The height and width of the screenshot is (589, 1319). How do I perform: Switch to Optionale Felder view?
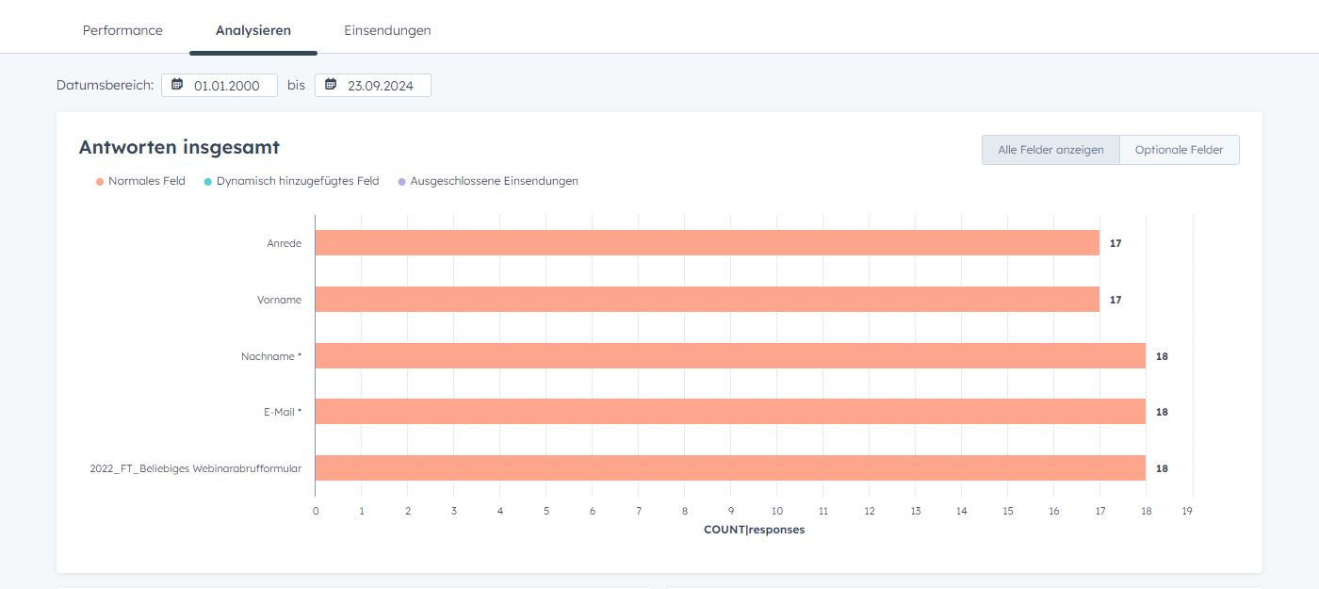click(x=1179, y=150)
